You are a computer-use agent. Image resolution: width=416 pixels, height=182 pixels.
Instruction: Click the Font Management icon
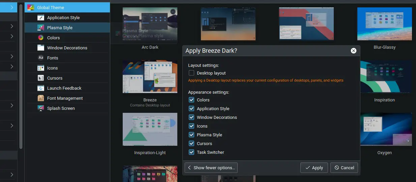[41, 98]
